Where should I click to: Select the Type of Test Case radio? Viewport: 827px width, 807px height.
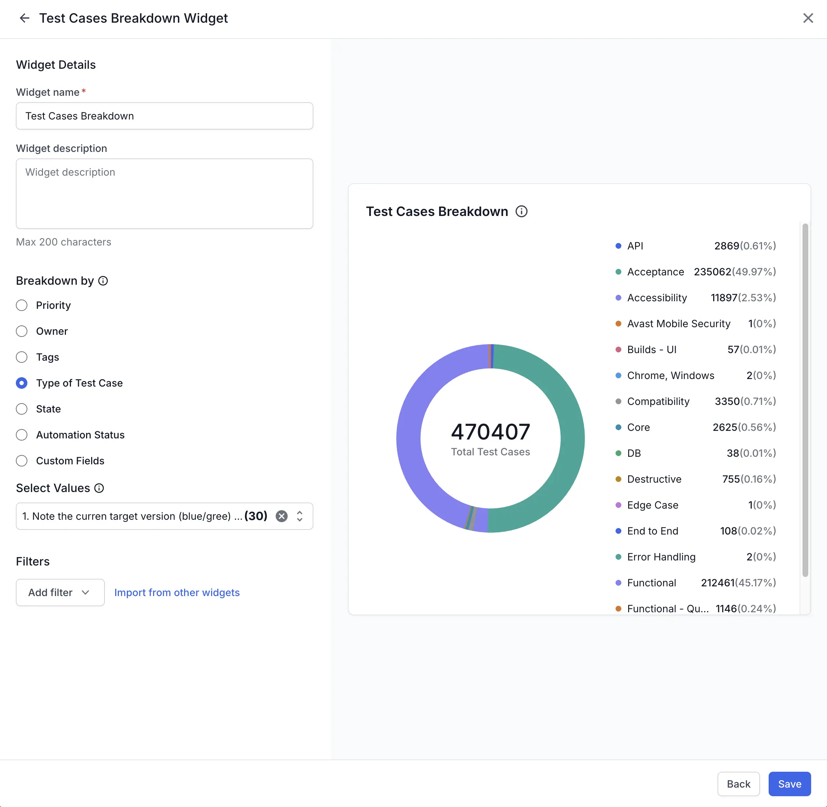[x=22, y=383]
